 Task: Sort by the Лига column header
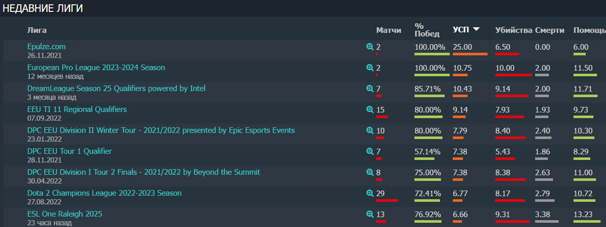pyautogui.click(x=37, y=30)
